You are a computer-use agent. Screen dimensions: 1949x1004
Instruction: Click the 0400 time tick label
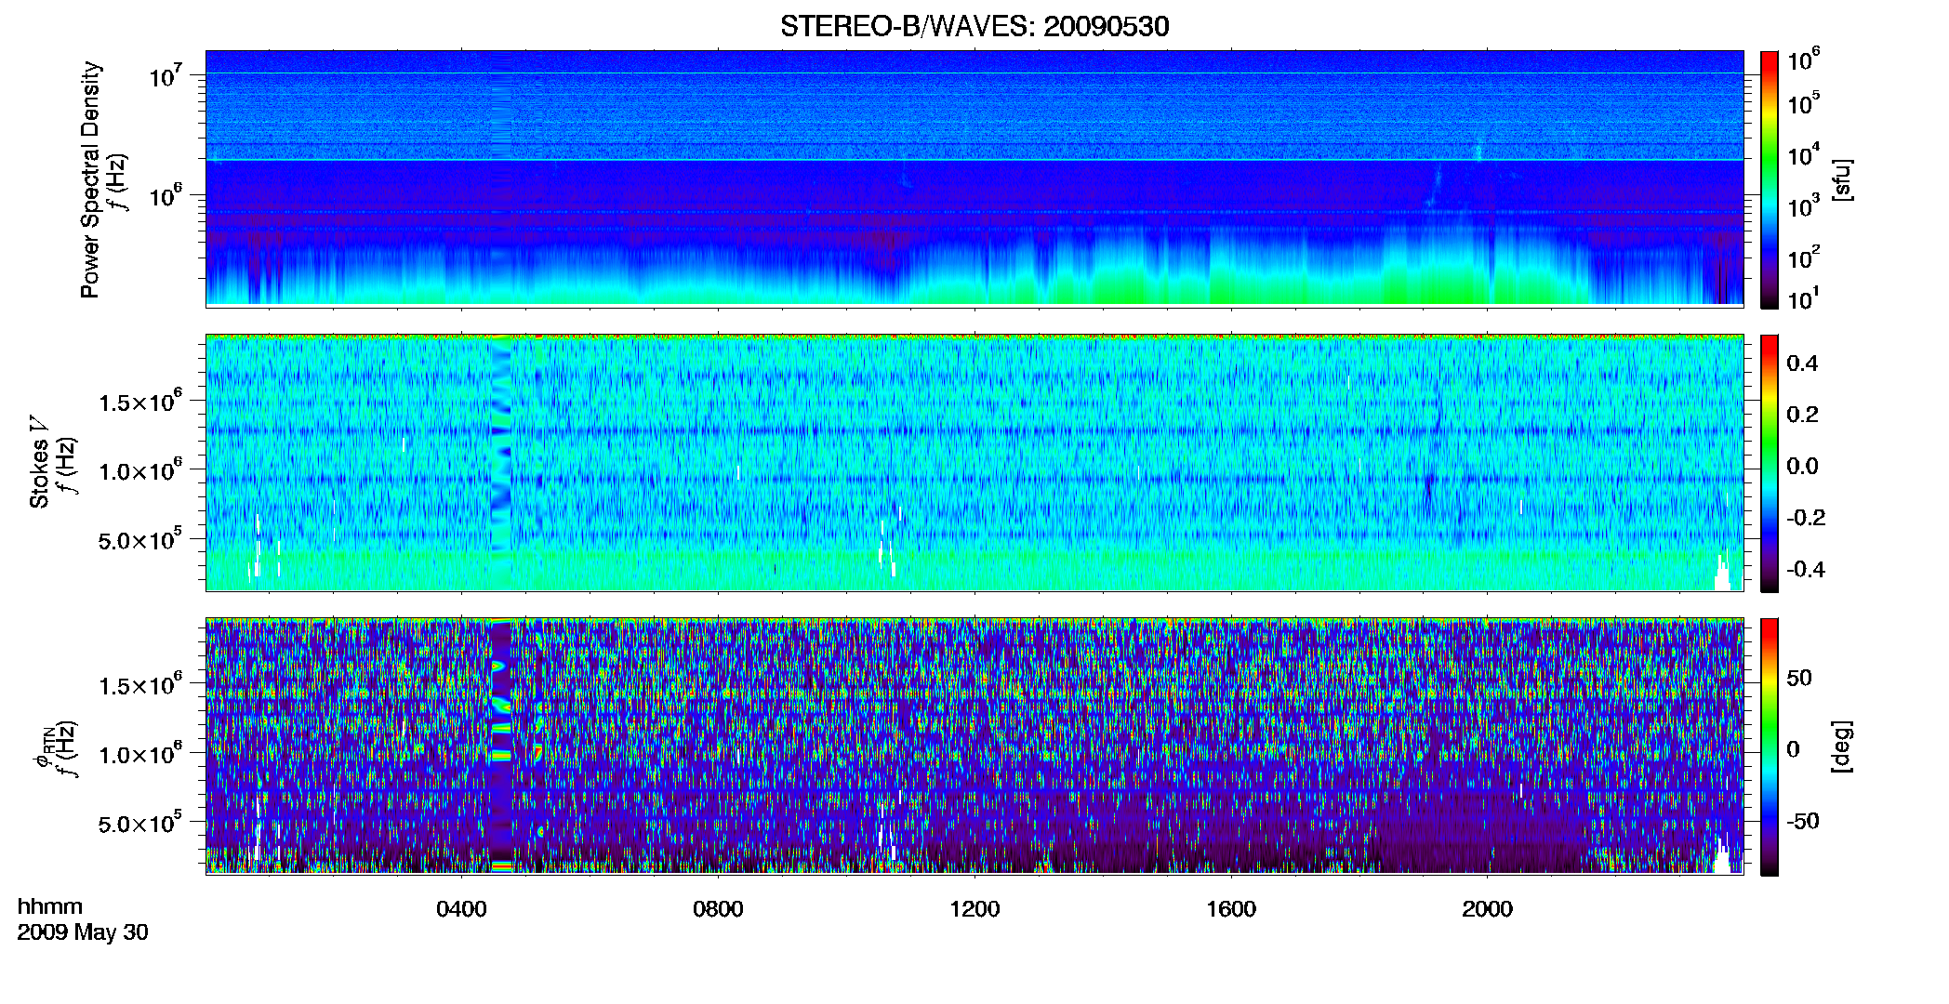point(461,909)
